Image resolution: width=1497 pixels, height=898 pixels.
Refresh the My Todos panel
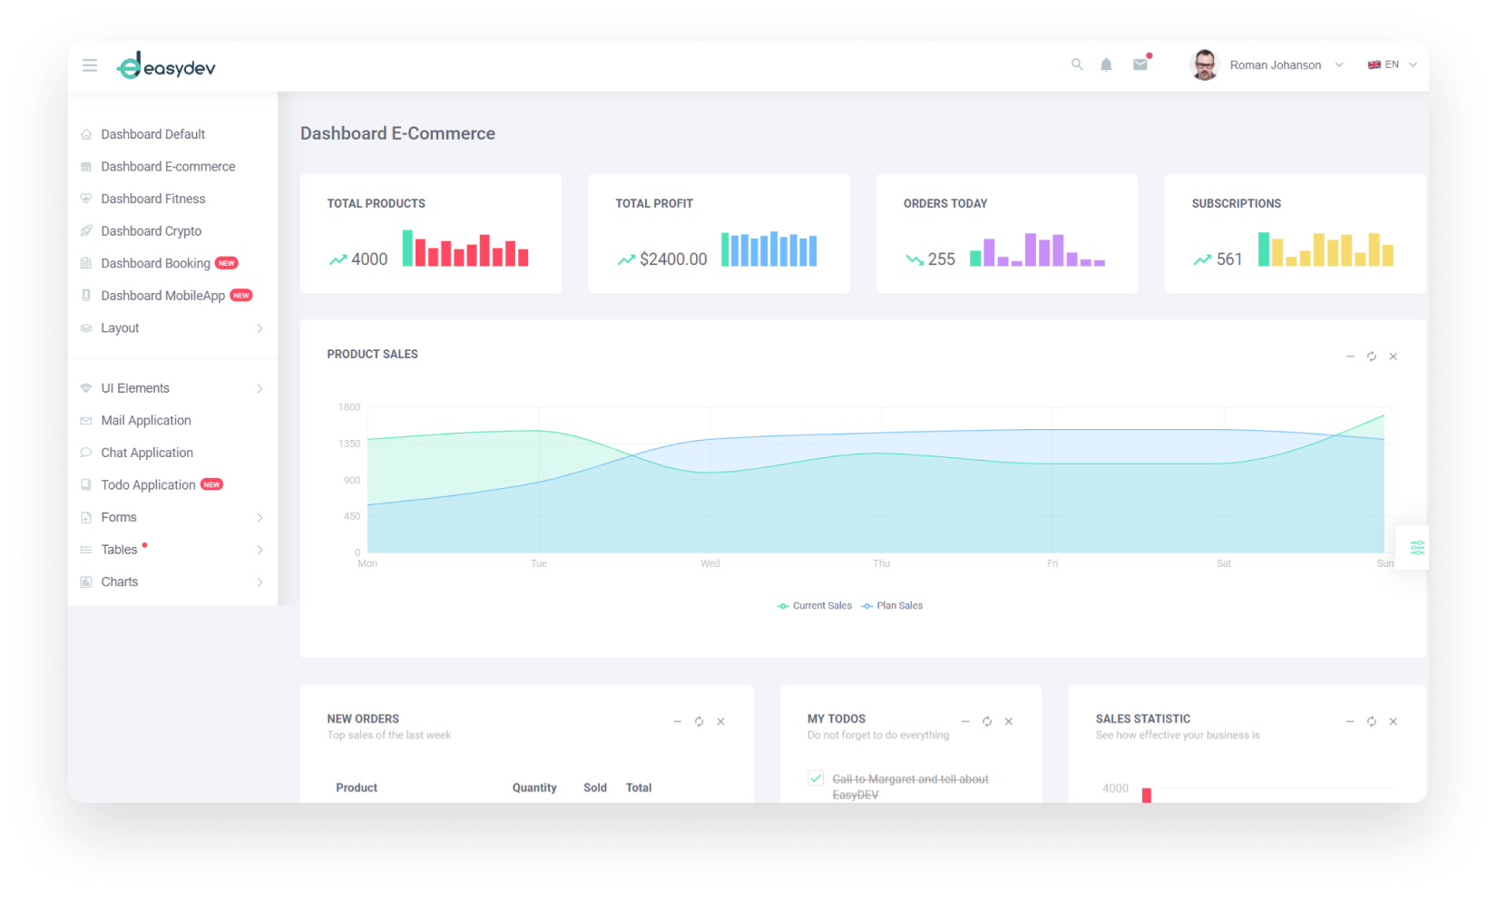pos(987,722)
